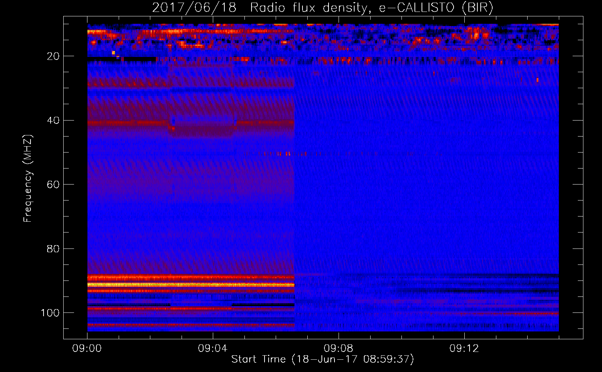602x372 pixels.
Task: Click the '20' frequency tick label
Action: [x=53, y=56]
